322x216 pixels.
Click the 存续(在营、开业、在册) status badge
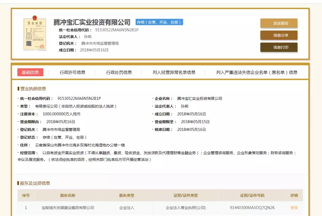coord(159,22)
